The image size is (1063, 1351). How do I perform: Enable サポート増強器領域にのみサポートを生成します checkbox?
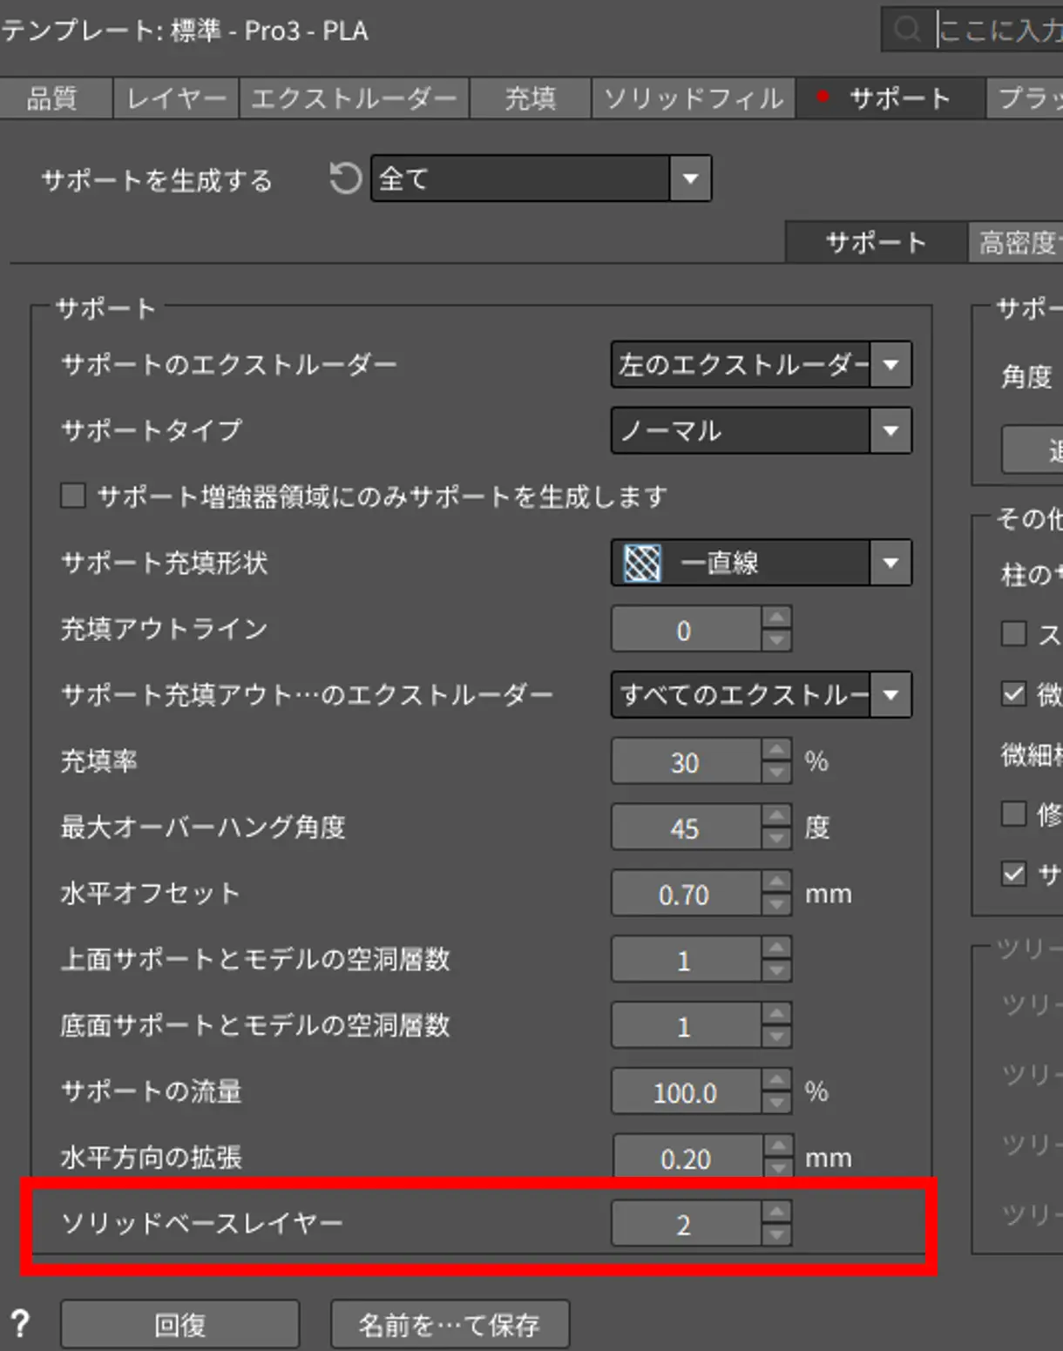73,496
